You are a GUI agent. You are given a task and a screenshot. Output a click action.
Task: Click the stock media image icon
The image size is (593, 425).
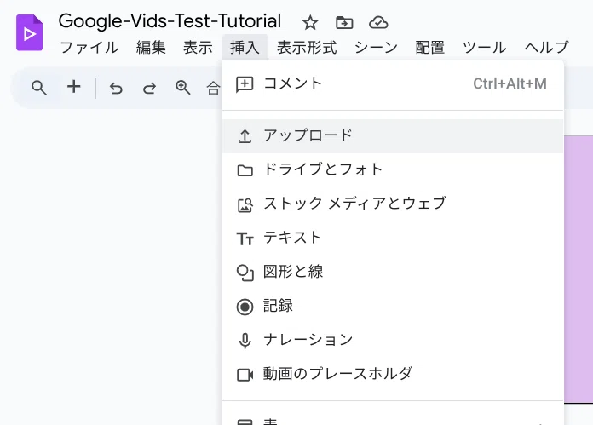pyautogui.click(x=245, y=205)
